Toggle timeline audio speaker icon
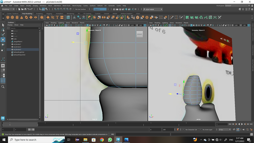The height and width of the screenshot is (143, 254). click(x=244, y=130)
